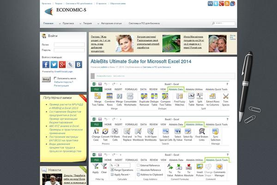Screen dimensions: 277x185
Task: Open the О проекте top link
Action: pos(101,4)
